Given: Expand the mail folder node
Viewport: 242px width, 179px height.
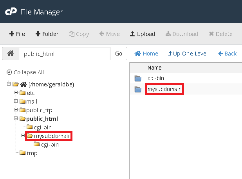Looking at the screenshot, I should [x=16, y=101].
